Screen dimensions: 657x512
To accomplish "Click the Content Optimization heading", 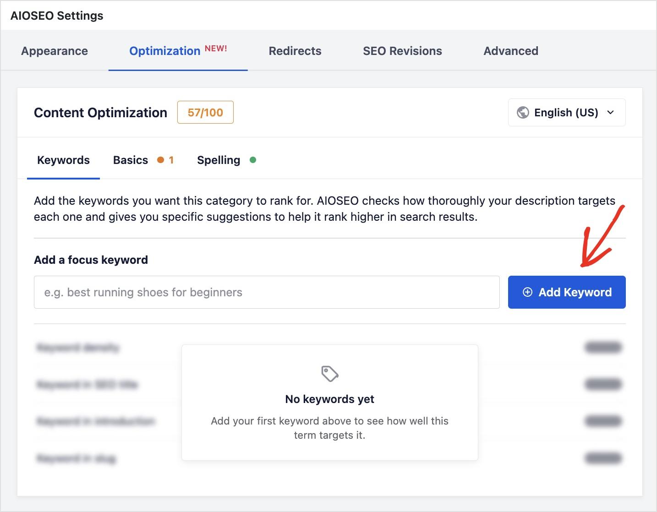I will [100, 113].
